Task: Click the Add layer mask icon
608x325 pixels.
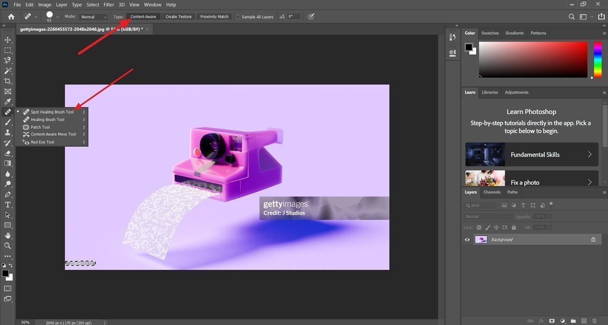Action: pos(552,321)
